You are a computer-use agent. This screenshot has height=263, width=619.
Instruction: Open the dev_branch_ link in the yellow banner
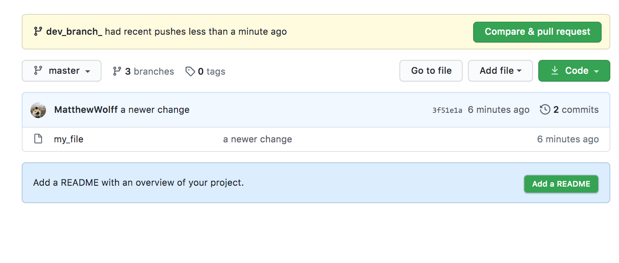click(74, 32)
